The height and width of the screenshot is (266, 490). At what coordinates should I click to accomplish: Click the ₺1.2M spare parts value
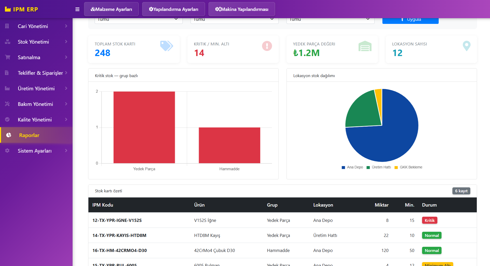click(x=306, y=53)
